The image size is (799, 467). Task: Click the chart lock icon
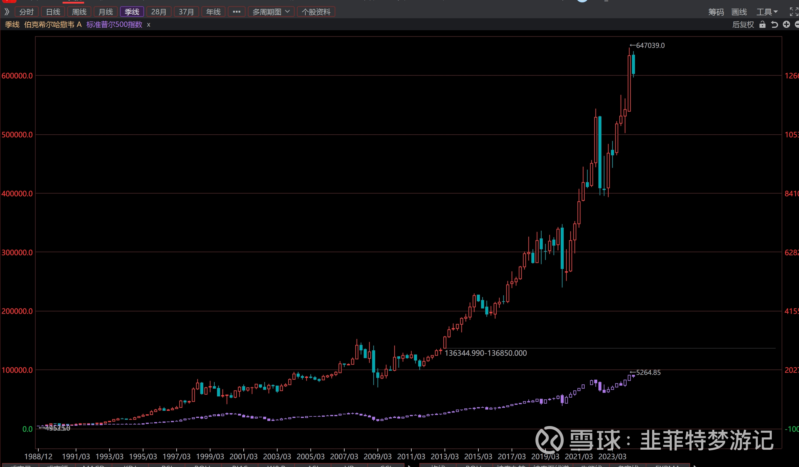pos(762,25)
